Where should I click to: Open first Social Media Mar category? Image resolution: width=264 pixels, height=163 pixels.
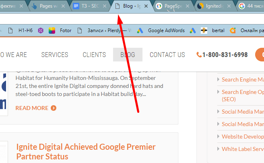pyautogui.click(x=243, y=112)
